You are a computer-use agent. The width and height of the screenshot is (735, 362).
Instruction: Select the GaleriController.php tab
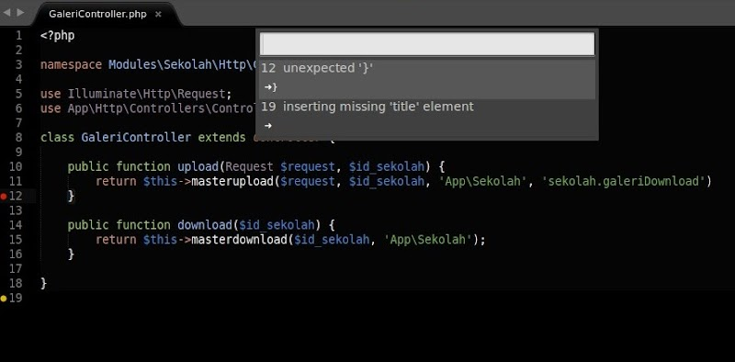click(x=97, y=14)
